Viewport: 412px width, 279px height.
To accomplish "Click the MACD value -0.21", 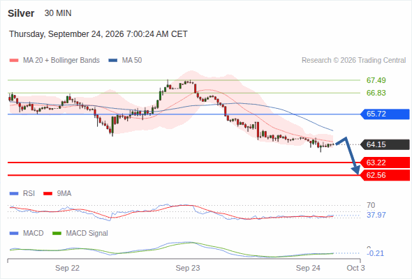I will [x=375, y=253].
